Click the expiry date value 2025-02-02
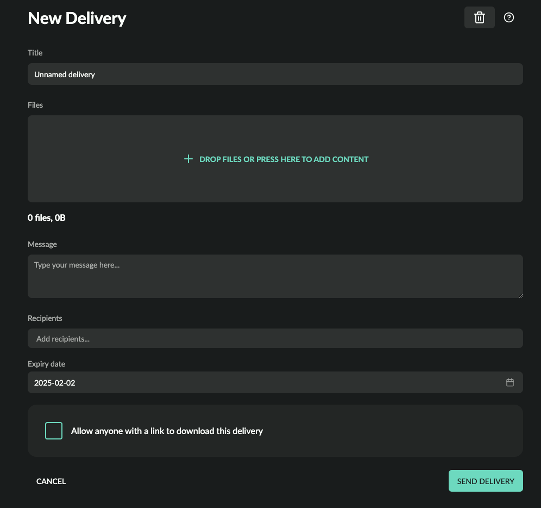Image resolution: width=541 pixels, height=508 pixels. pos(54,382)
